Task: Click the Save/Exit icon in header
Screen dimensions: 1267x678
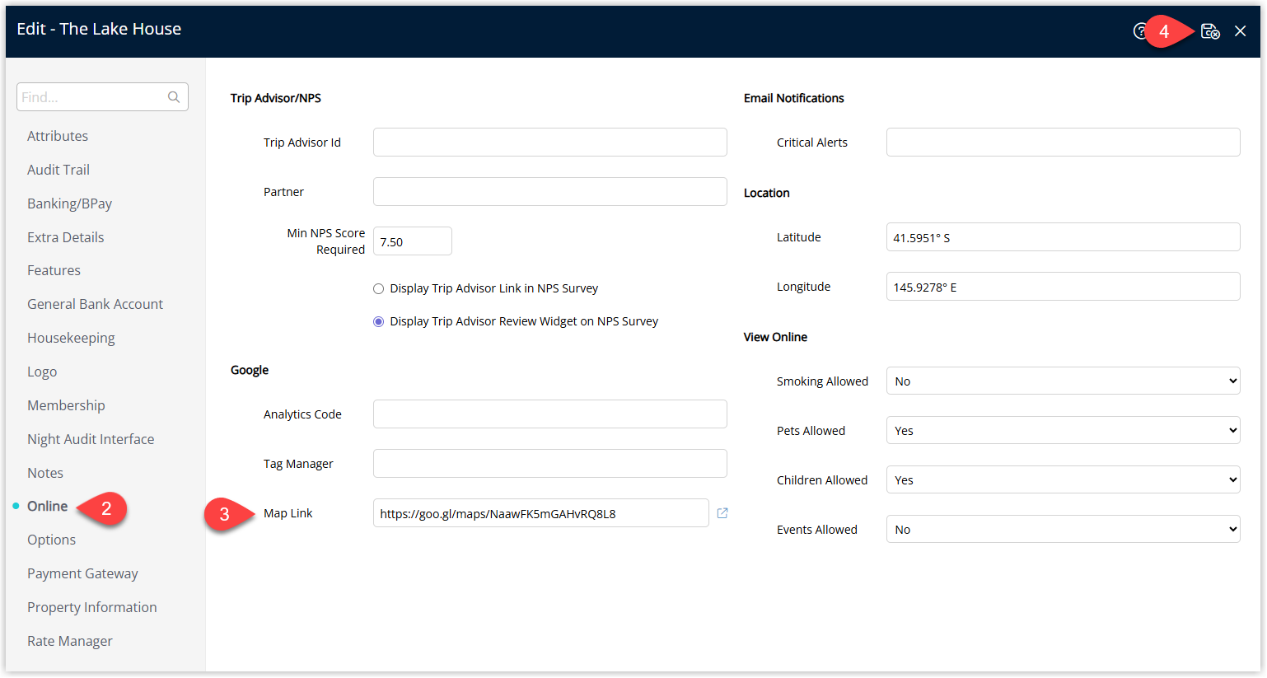Action: 1210,31
